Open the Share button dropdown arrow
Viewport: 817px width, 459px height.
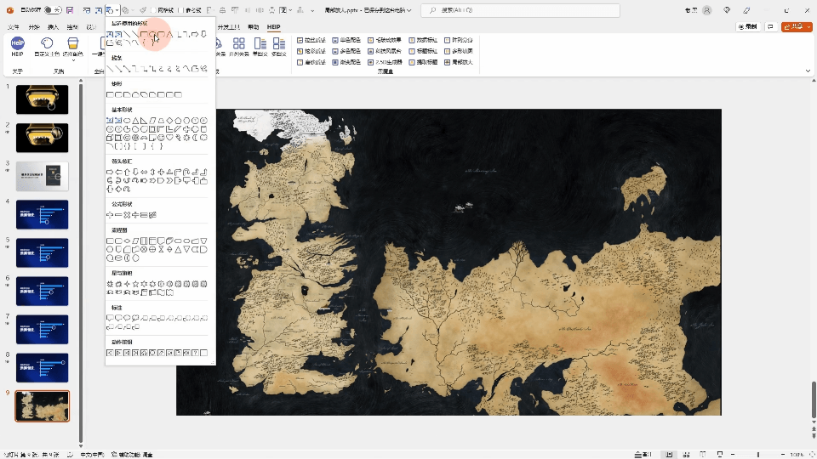[x=808, y=26]
